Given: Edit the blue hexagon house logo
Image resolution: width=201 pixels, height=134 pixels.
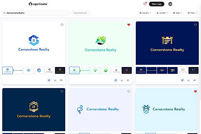Looking at the screenshot, I should click(x=49, y=80).
